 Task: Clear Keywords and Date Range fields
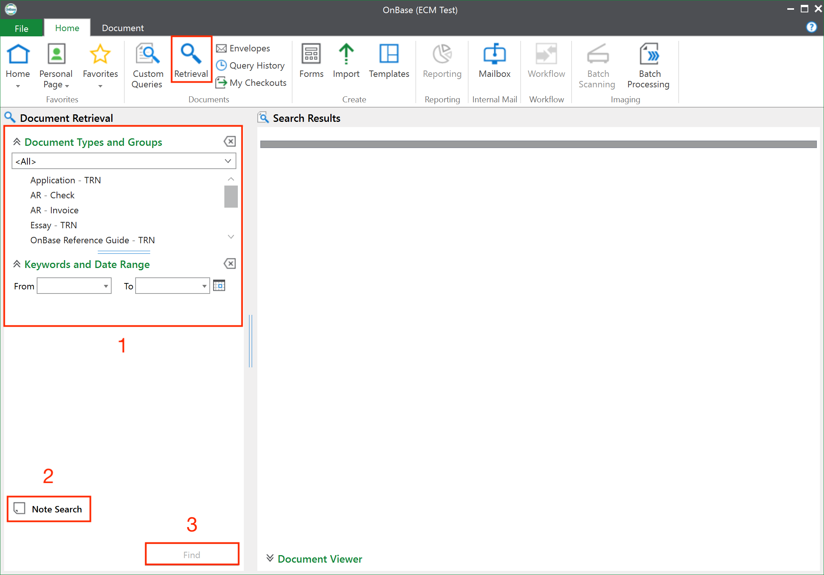pyautogui.click(x=230, y=264)
